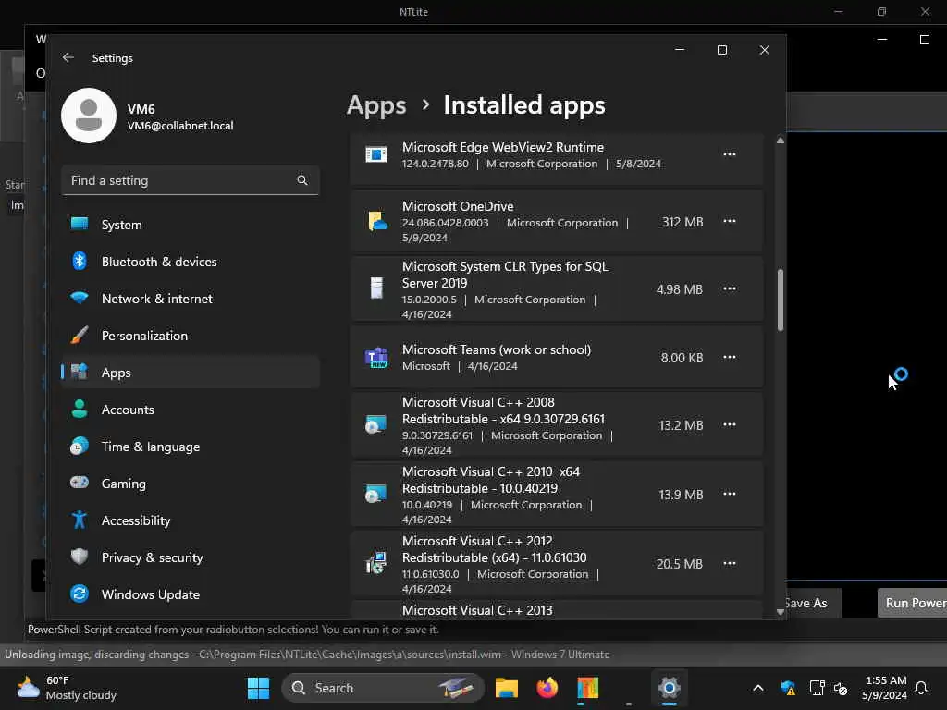Screen dimensions: 947x710
Task: Open the notifications bell icon
Action: (921, 688)
